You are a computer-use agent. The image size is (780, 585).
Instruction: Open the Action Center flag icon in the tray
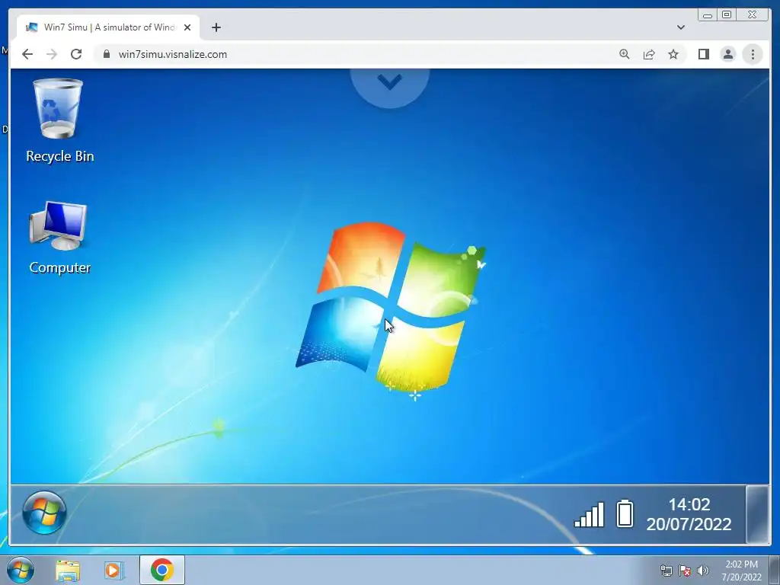coord(685,571)
